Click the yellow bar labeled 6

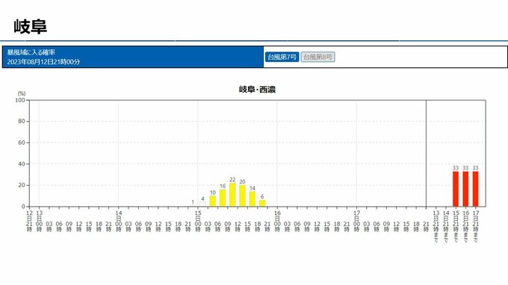click(x=262, y=203)
